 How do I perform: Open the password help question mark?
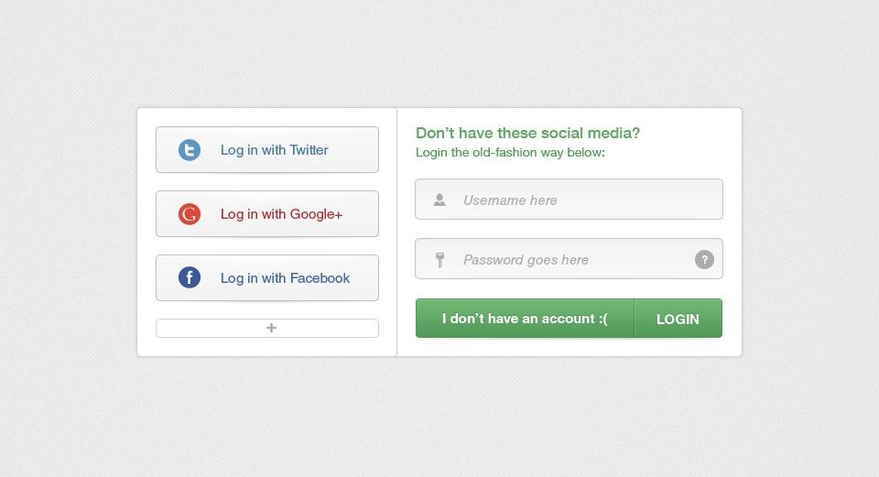click(x=705, y=259)
